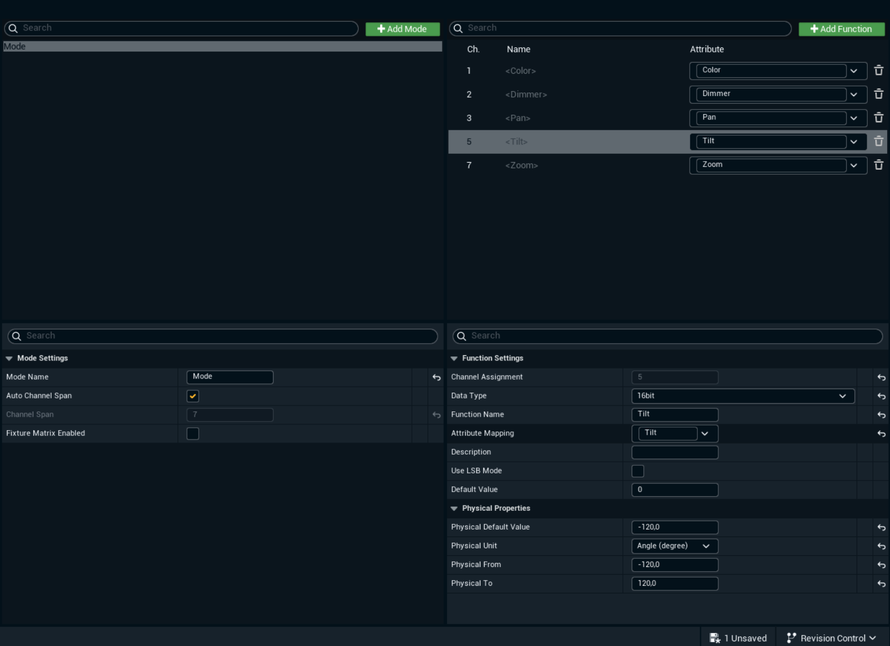890x646 pixels.
Task: Collapse the Physical Properties section
Action: pos(454,508)
